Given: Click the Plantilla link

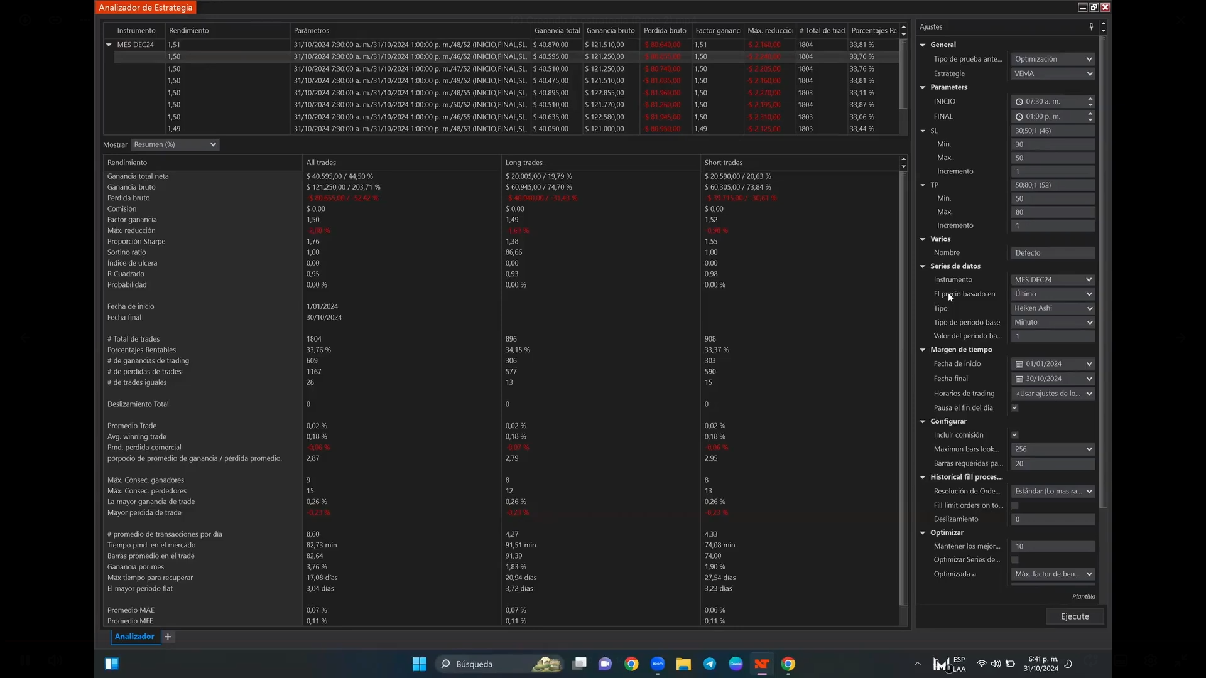Looking at the screenshot, I should tap(1084, 596).
